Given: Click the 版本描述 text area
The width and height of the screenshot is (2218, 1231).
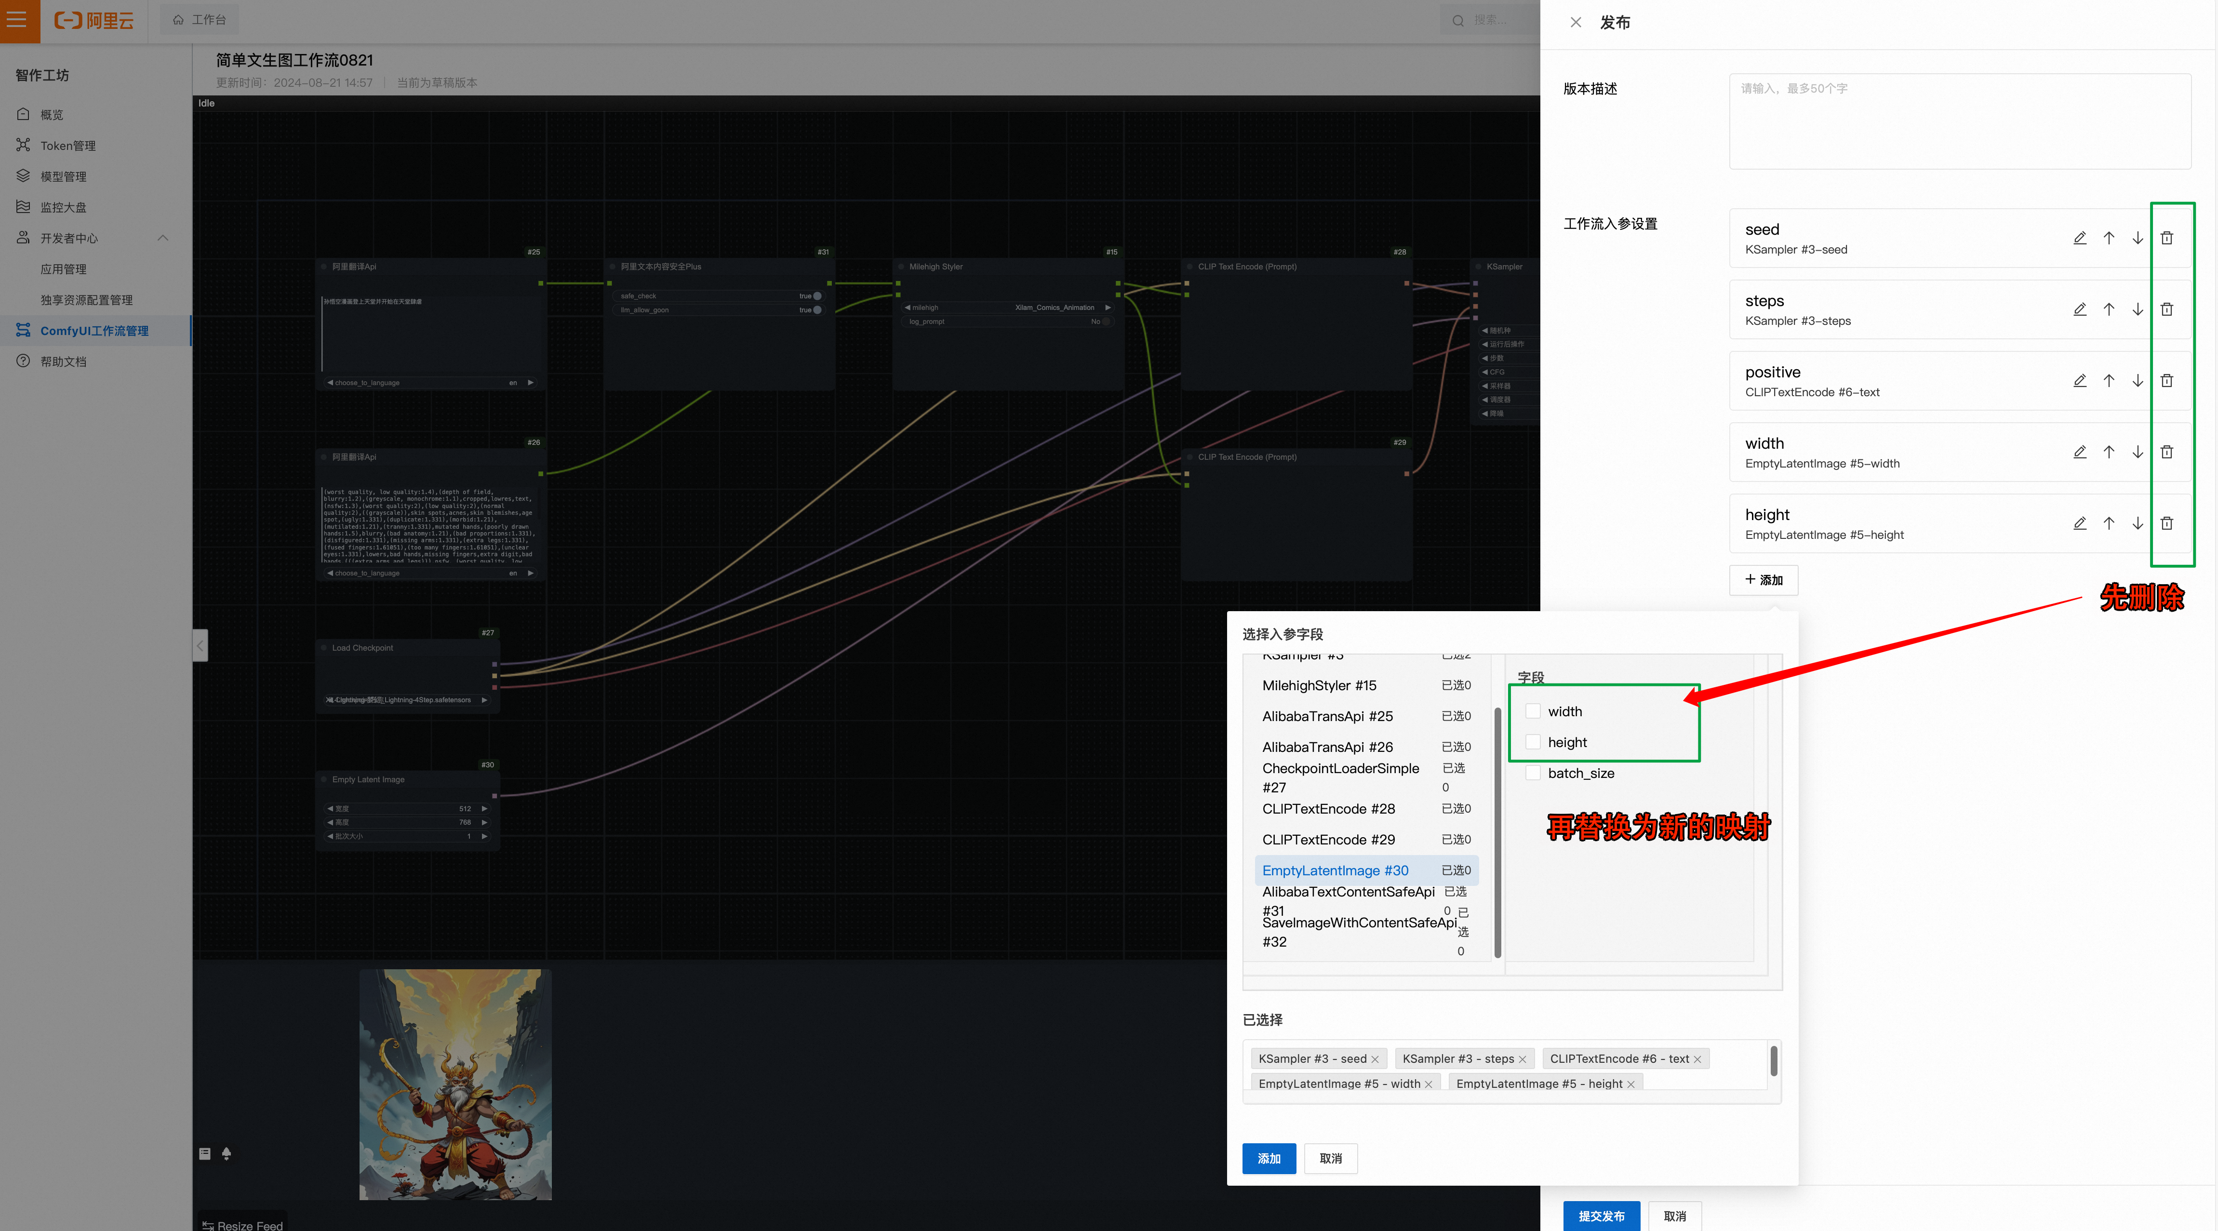Looking at the screenshot, I should pos(1960,121).
